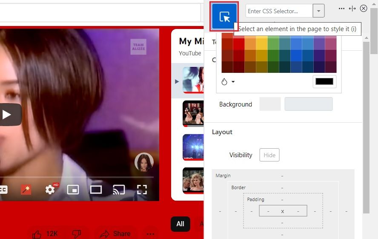Share the video

pyautogui.click(x=115, y=234)
